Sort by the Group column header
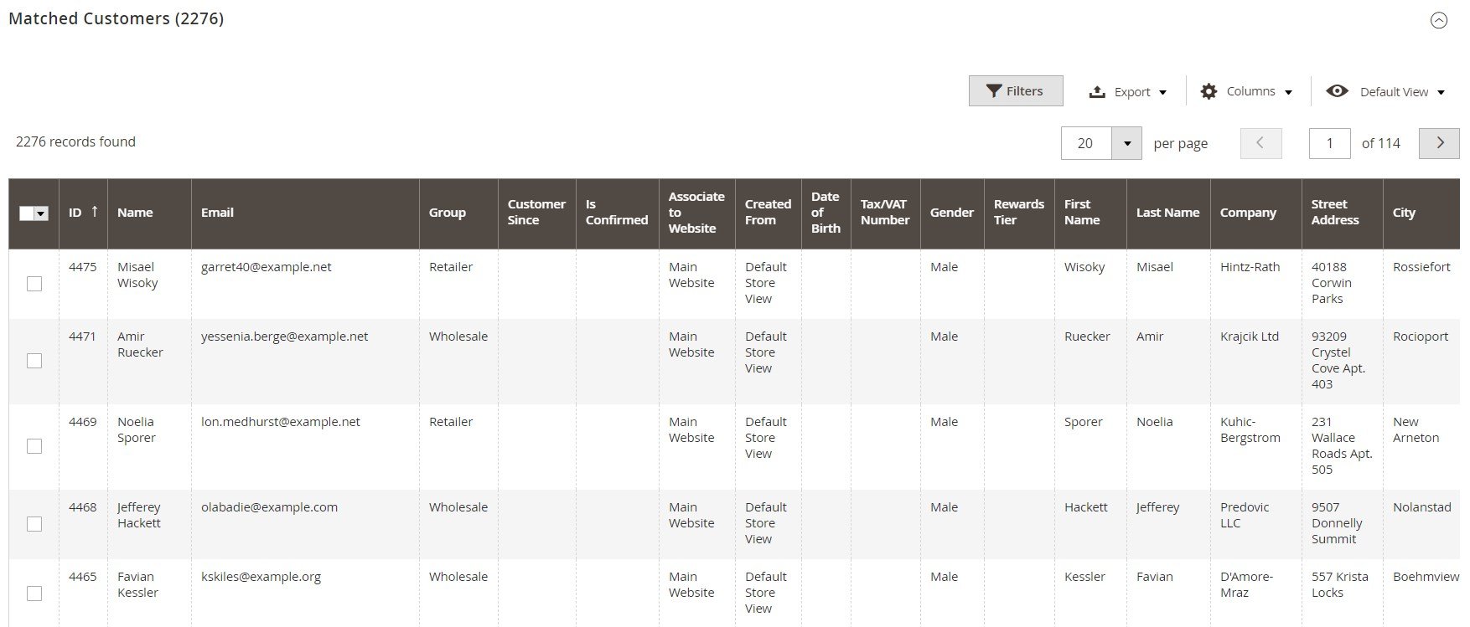 point(458,213)
